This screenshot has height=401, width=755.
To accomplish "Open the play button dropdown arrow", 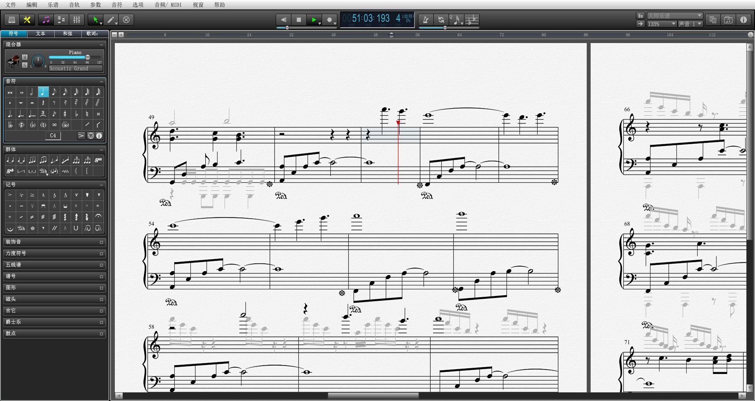I will coord(320,24).
